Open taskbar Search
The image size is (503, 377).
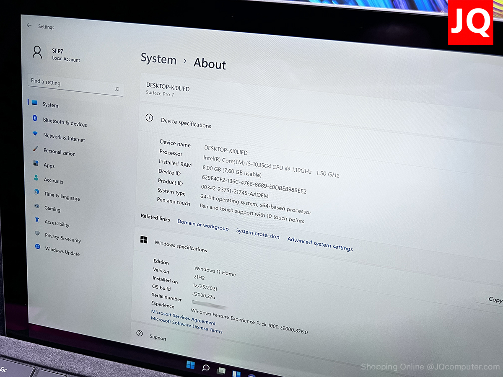point(205,368)
